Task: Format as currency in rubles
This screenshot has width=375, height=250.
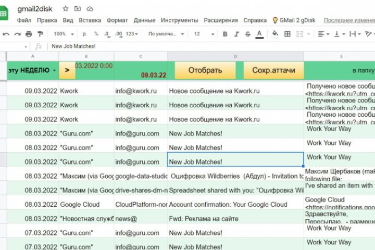Action: (x=84, y=34)
